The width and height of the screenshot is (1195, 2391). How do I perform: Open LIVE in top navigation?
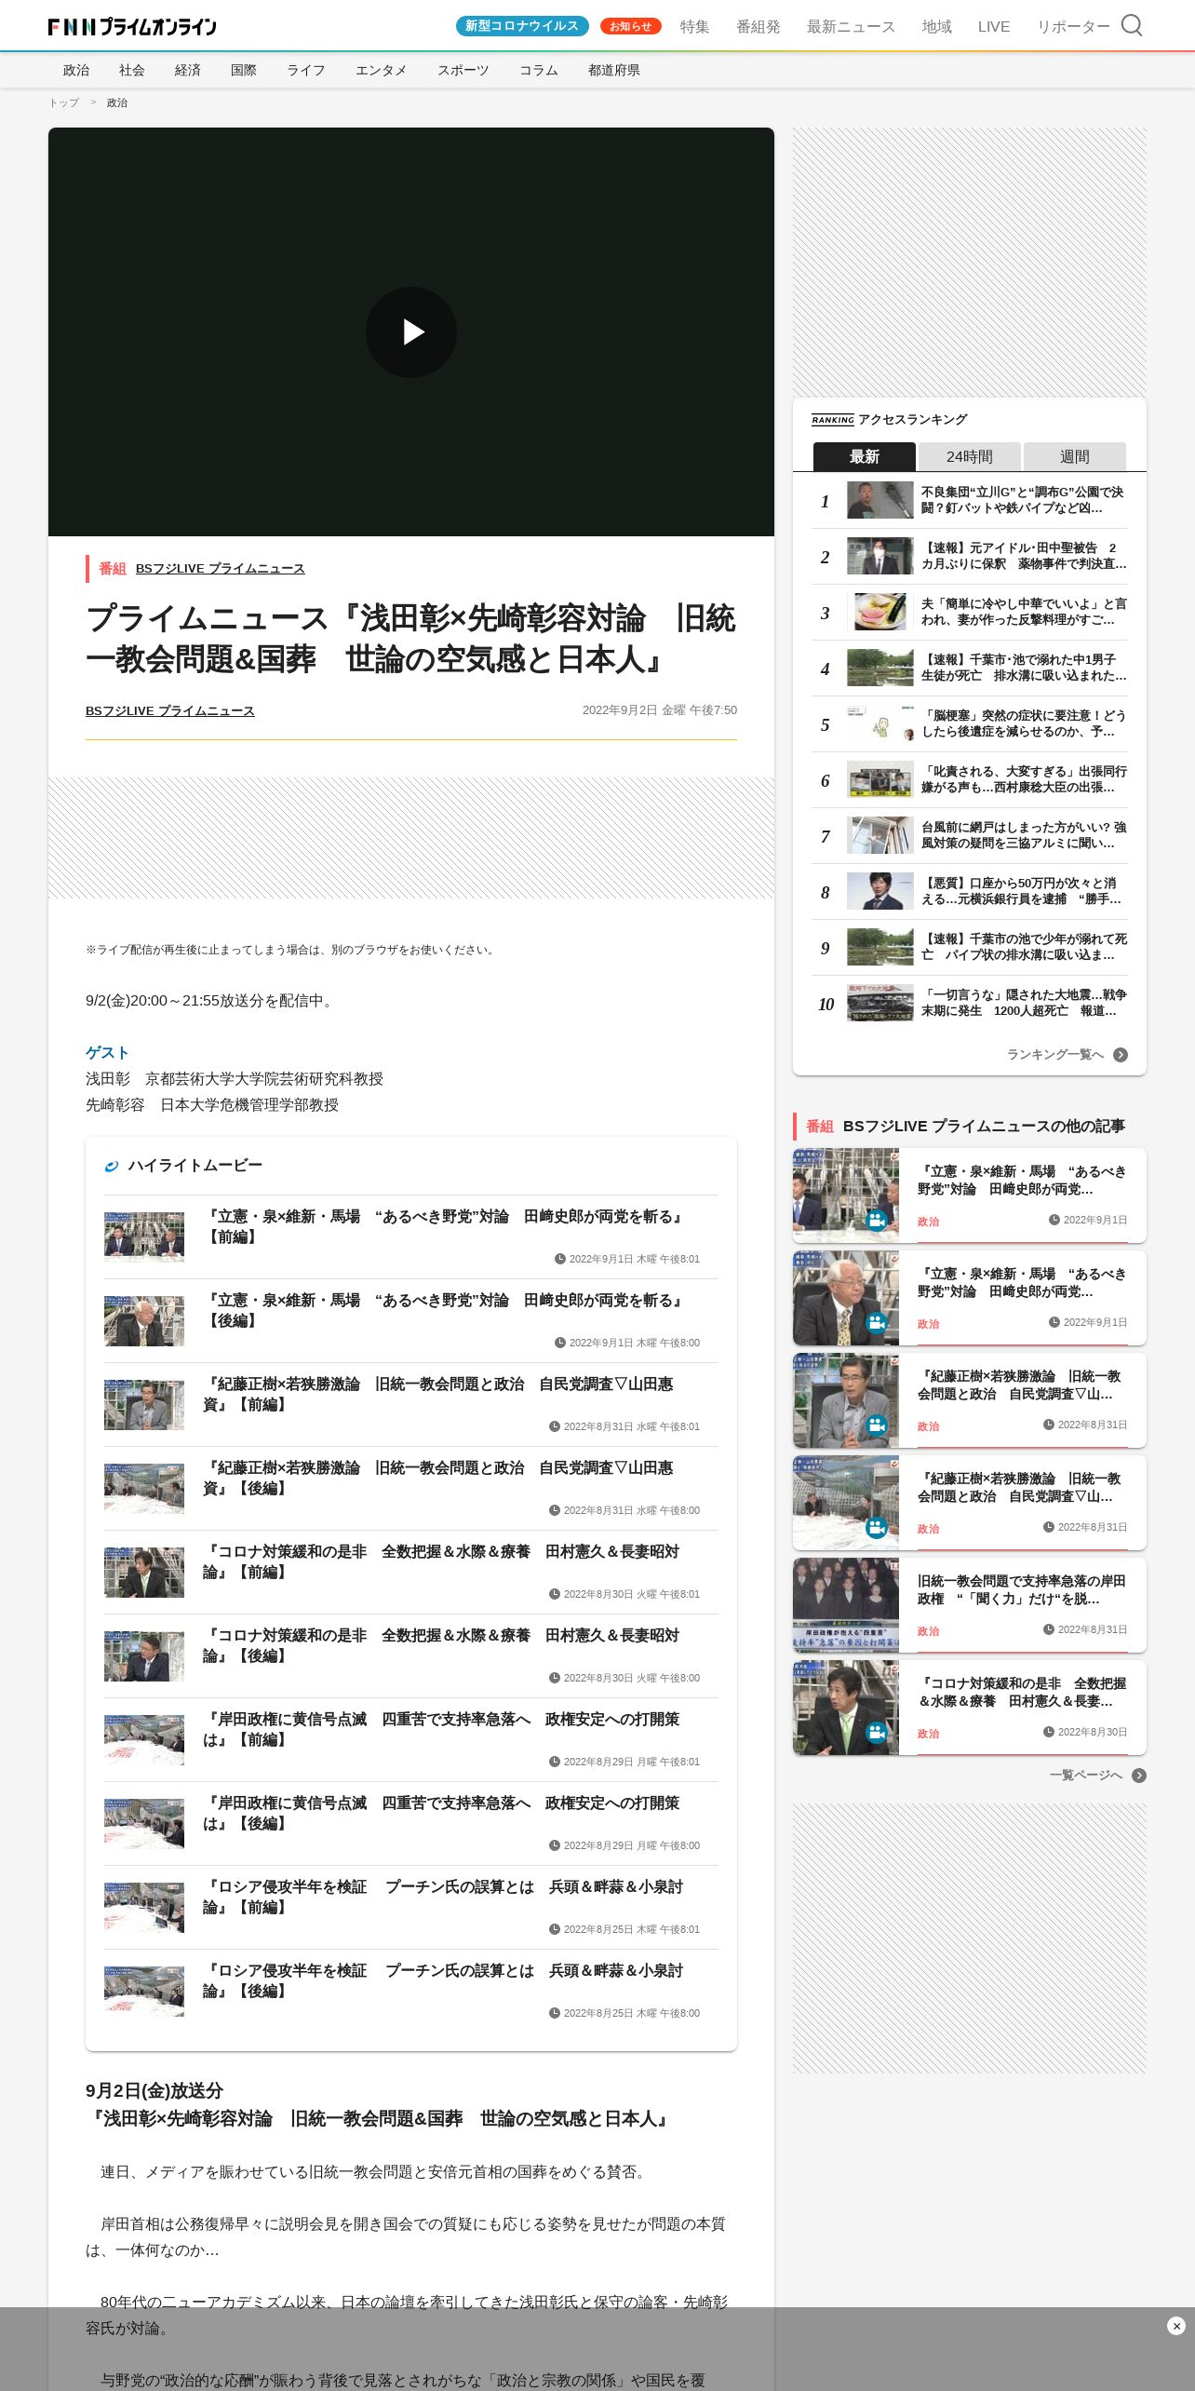coord(993,27)
